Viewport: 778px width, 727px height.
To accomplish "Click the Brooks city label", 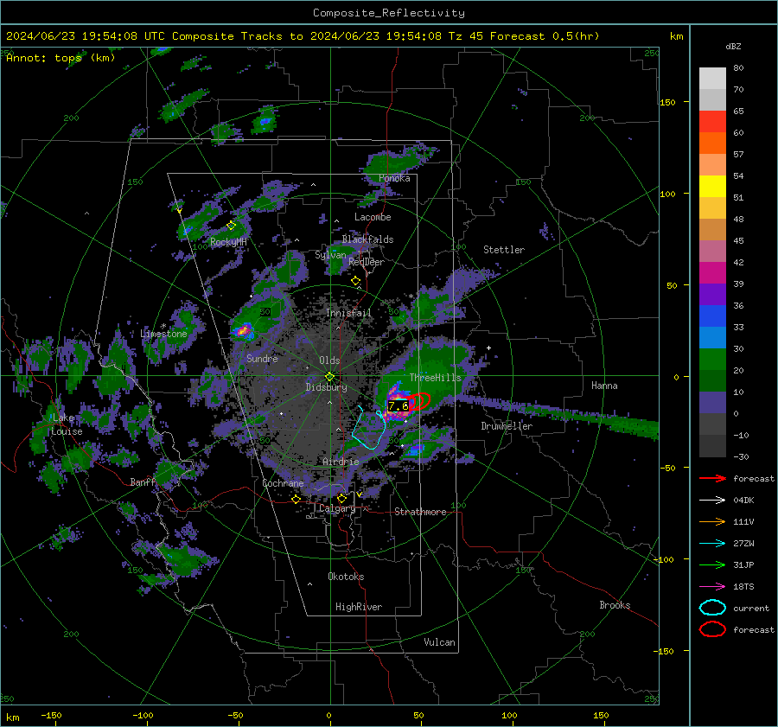I will [x=615, y=605].
